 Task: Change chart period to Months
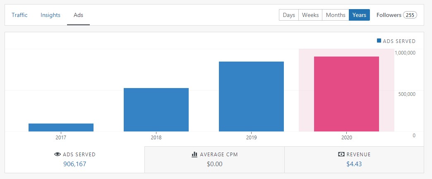(x=336, y=15)
